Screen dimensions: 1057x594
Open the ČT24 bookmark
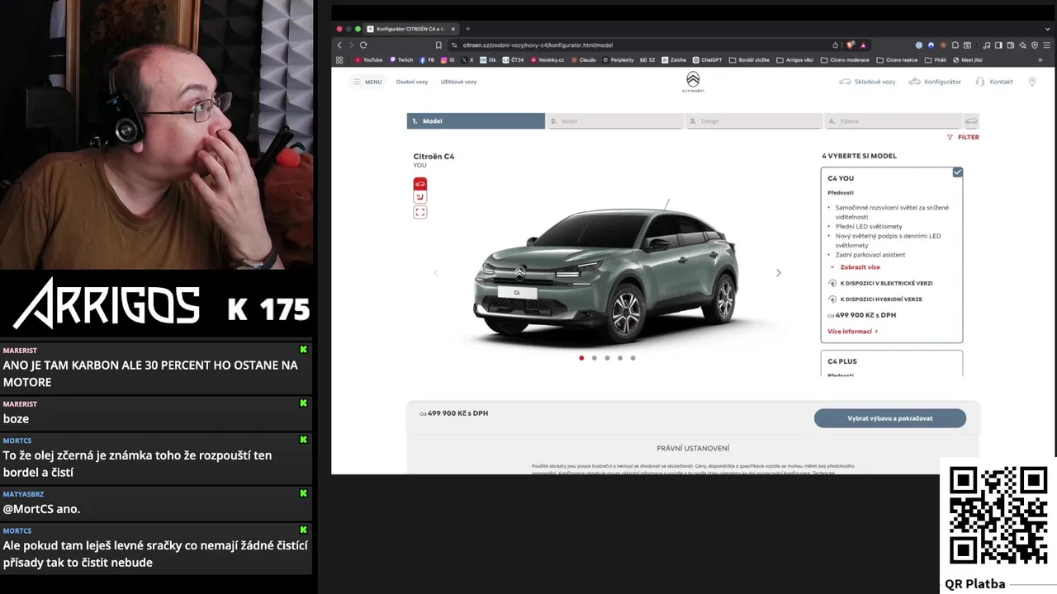pos(513,59)
